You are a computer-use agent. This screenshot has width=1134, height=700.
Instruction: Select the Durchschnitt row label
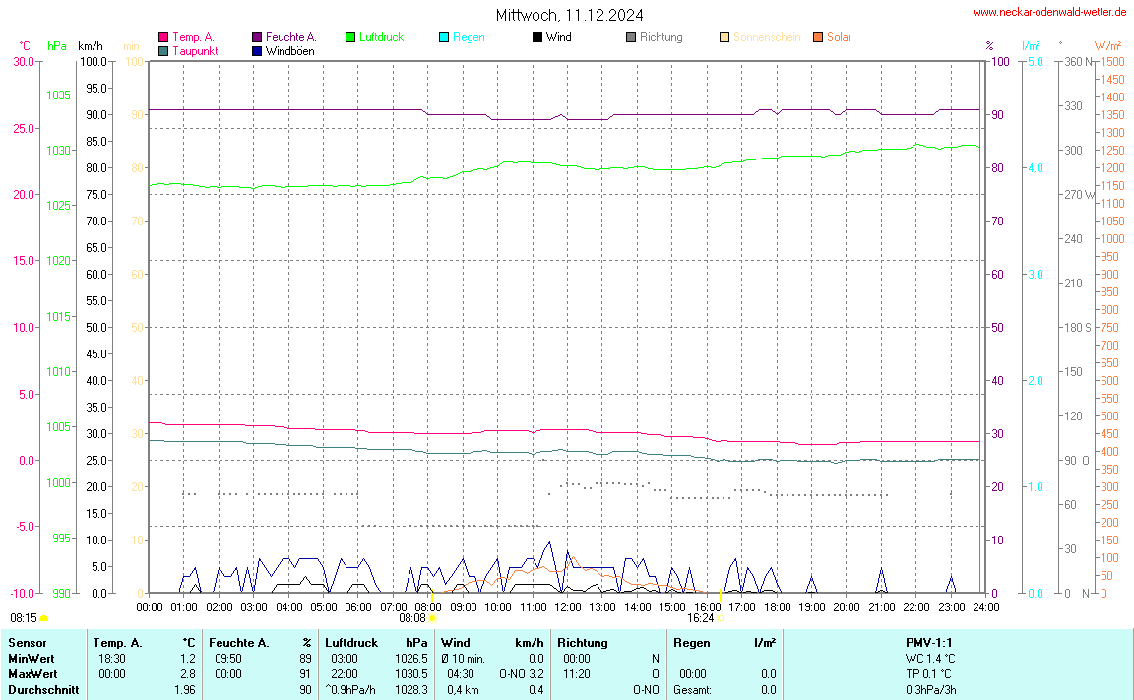pos(43,690)
